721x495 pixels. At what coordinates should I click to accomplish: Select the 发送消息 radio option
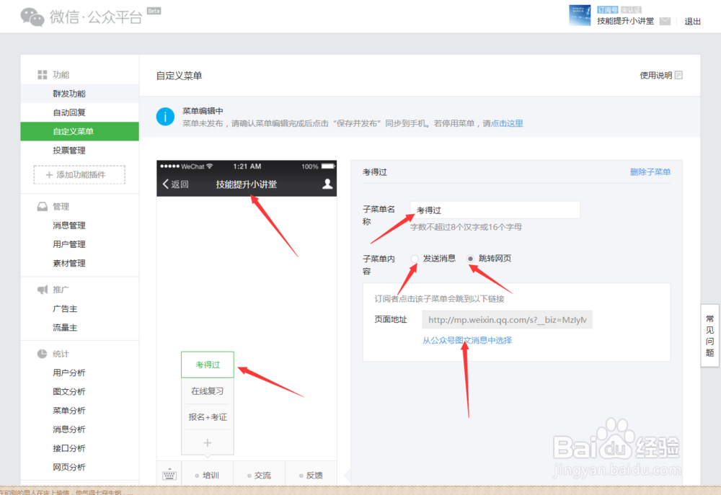[415, 258]
